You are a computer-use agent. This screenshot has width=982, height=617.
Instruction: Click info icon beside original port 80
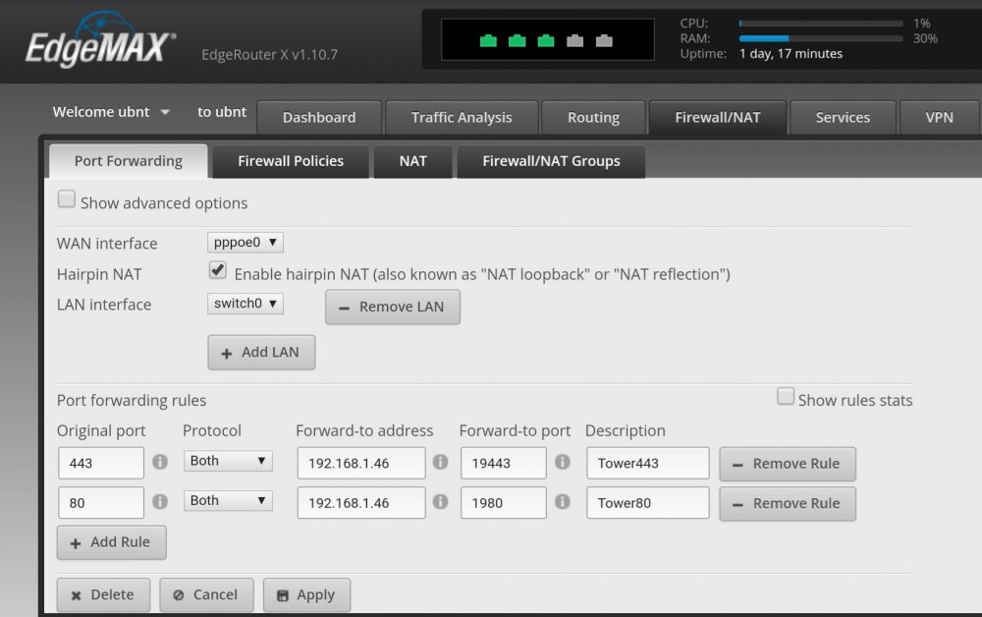(x=160, y=502)
